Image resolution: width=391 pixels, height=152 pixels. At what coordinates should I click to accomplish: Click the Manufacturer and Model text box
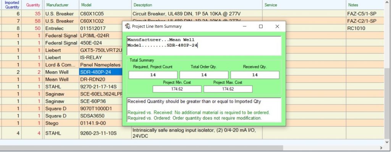coord(204,46)
